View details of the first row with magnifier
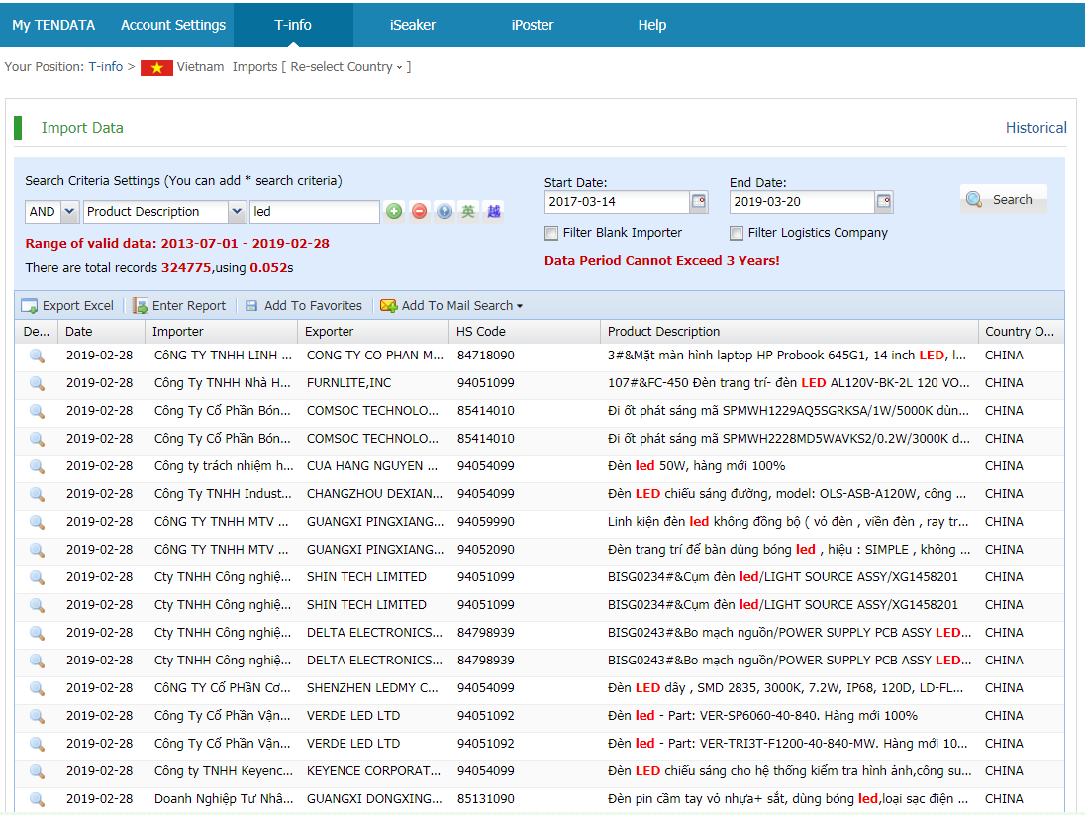The height and width of the screenshot is (815, 1085). [37, 356]
